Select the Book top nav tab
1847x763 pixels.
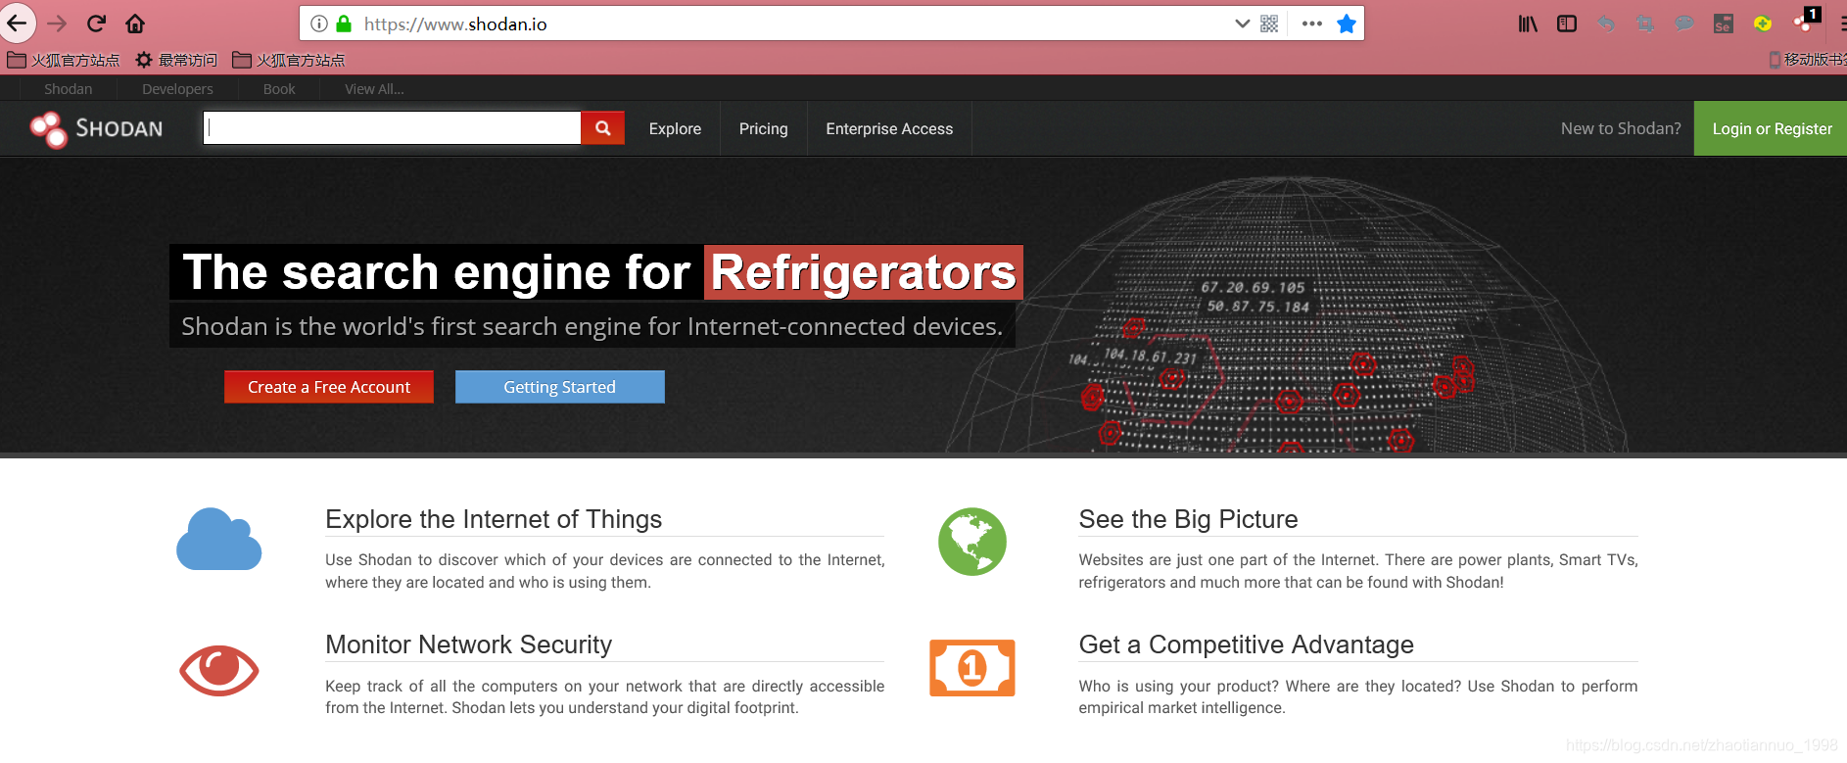[x=279, y=88]
